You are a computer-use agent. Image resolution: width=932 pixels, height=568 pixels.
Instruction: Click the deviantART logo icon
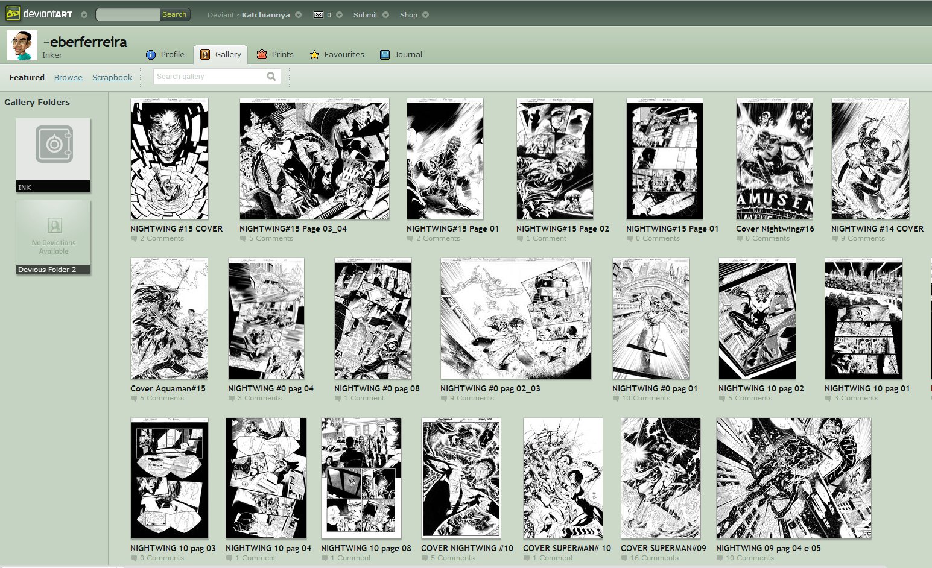[13, 14]
